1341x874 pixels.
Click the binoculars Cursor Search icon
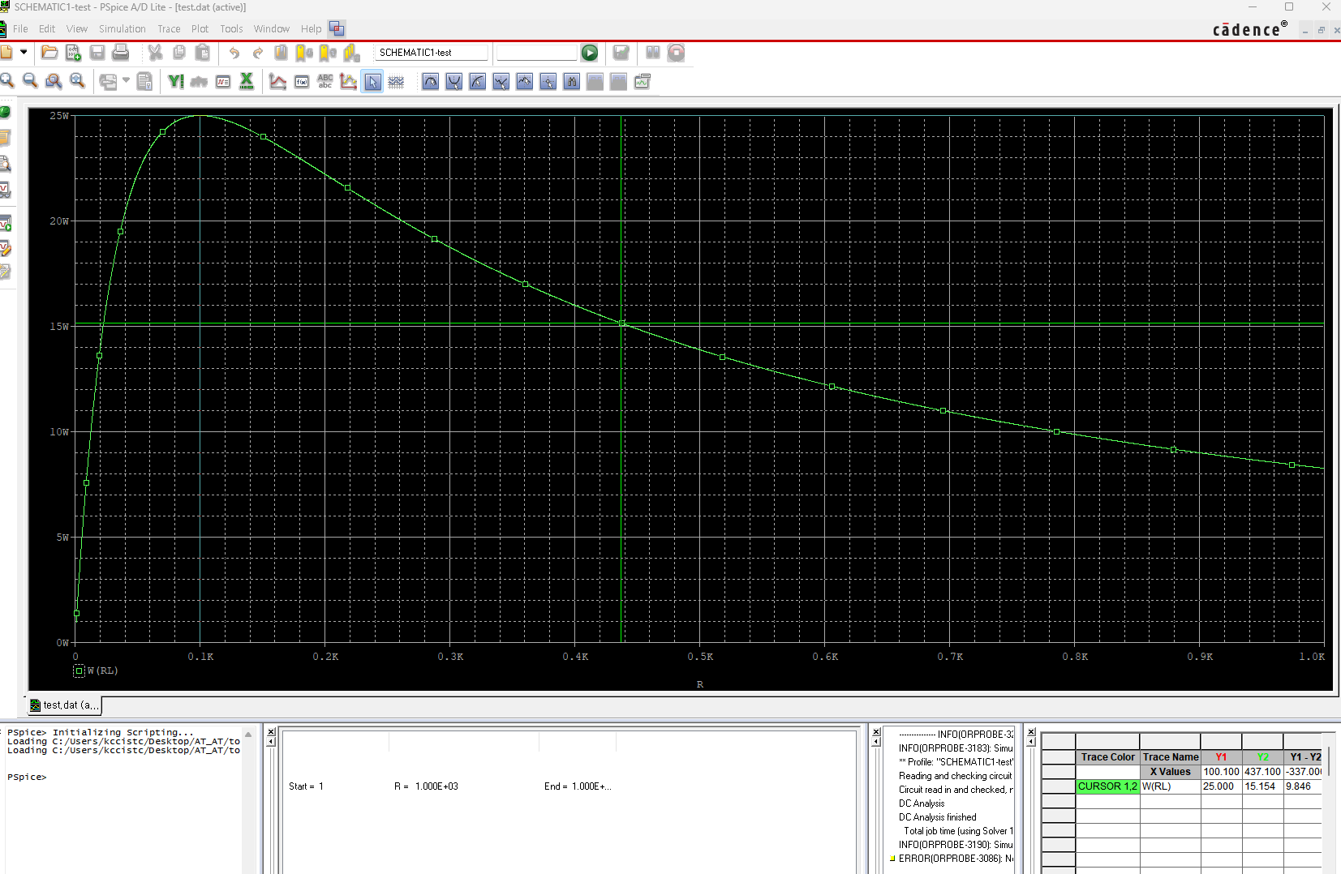(x=572, y=81)
